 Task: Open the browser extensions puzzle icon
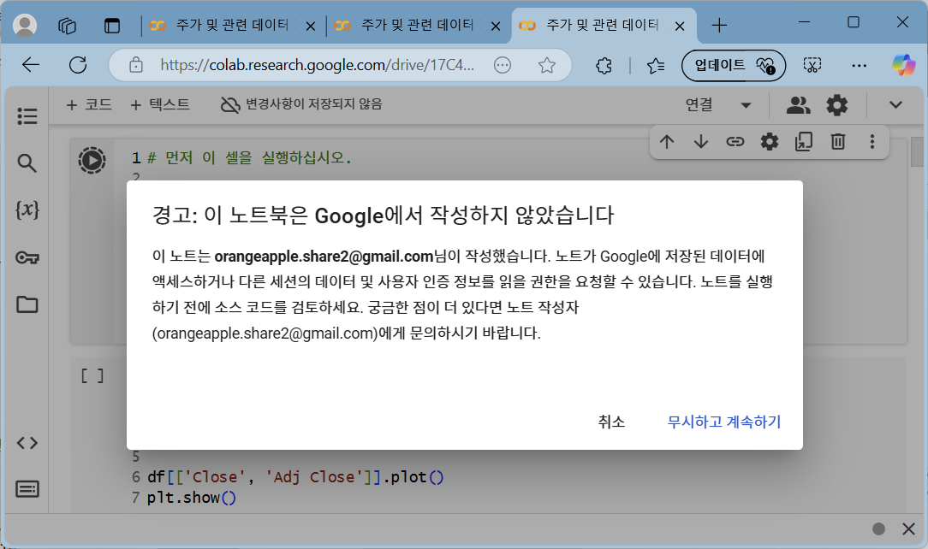604,65
